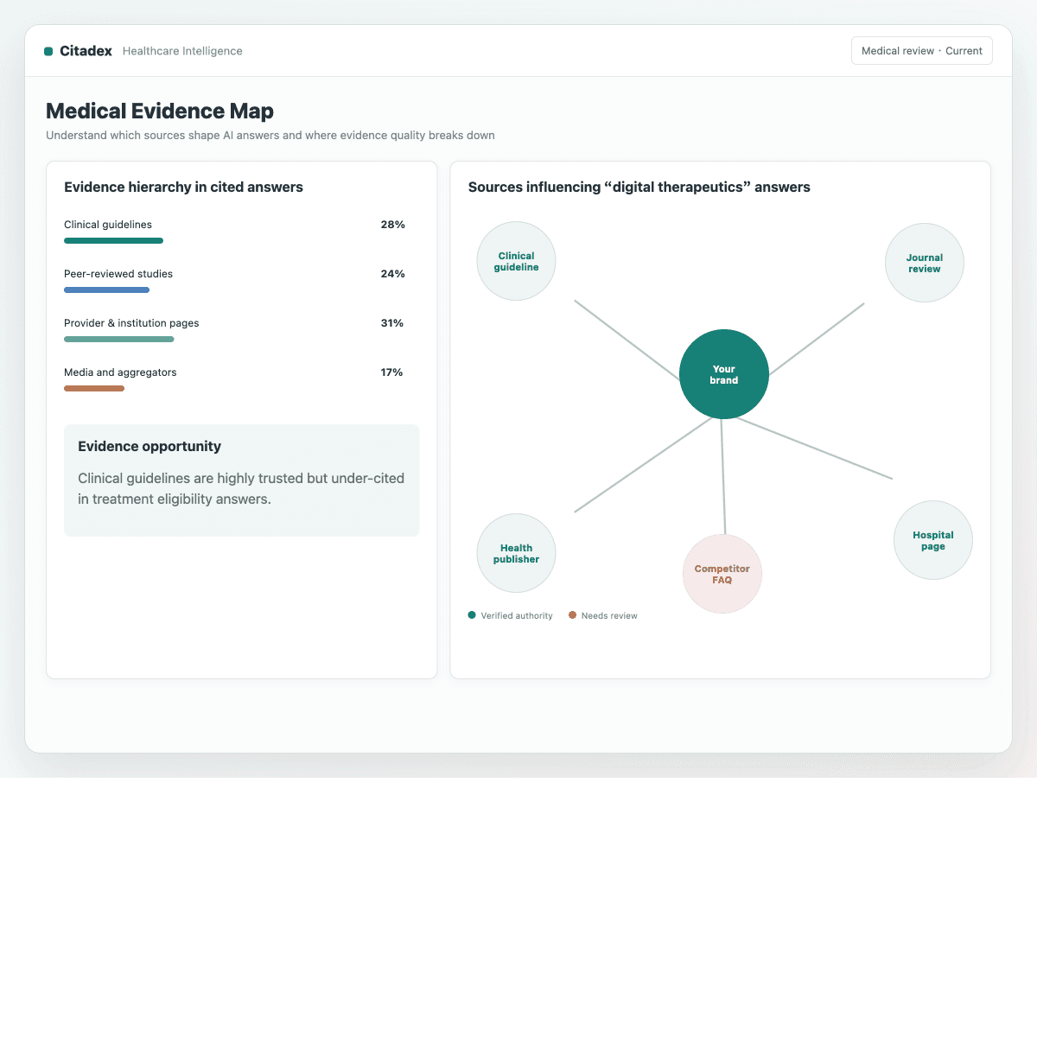This screenshot has height=1037, width=1037.
Task: Click the Sources influencing digital therapeutics heading
Action: coord(639,187)
